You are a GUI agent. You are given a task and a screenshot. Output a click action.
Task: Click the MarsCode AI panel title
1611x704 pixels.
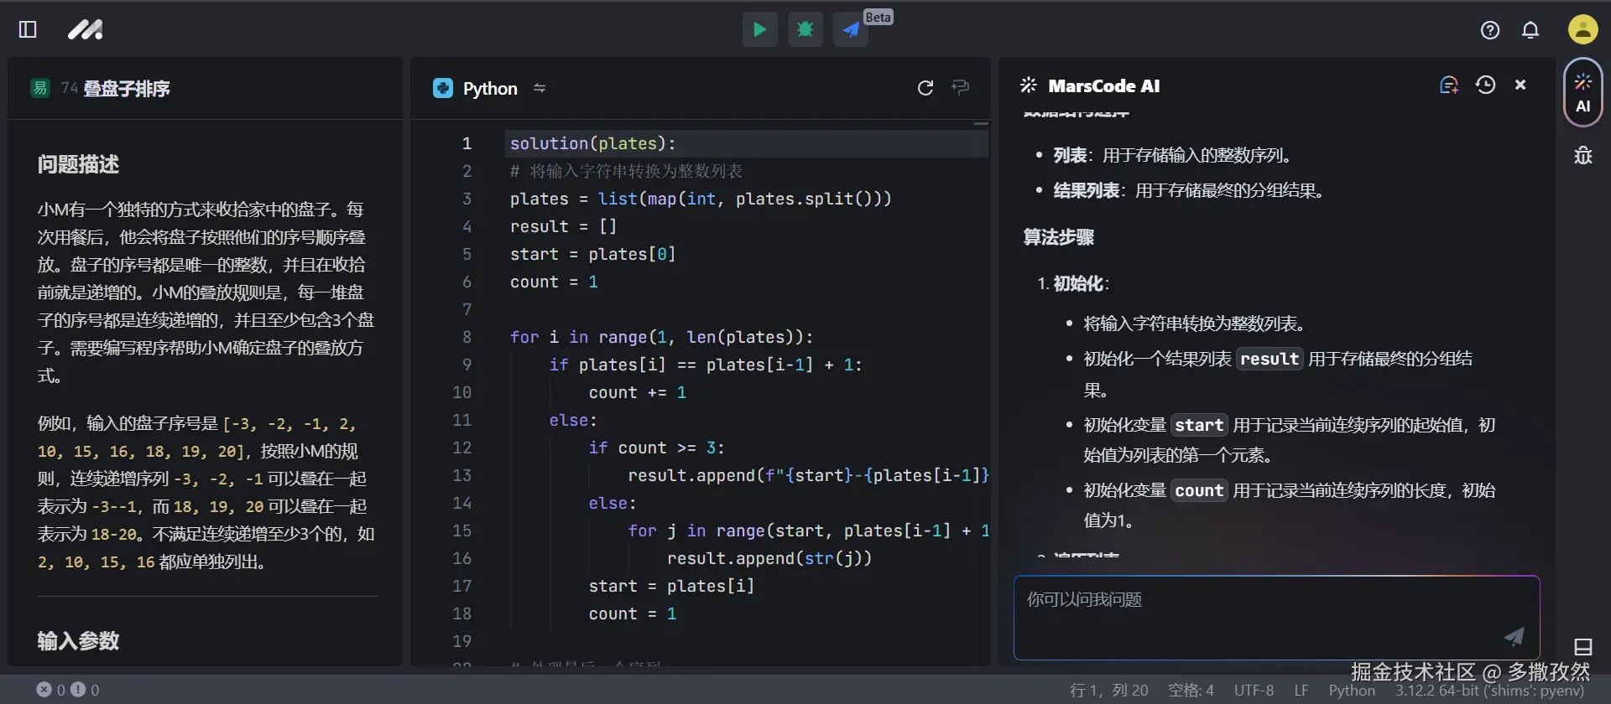(x=1104, y=85)
